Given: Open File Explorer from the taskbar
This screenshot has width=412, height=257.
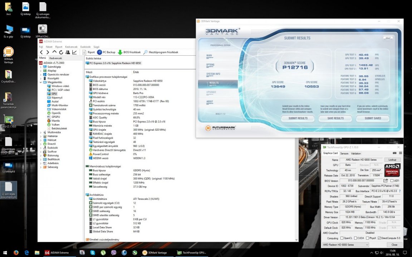Looking at the screenshot, I should (37, 253).
